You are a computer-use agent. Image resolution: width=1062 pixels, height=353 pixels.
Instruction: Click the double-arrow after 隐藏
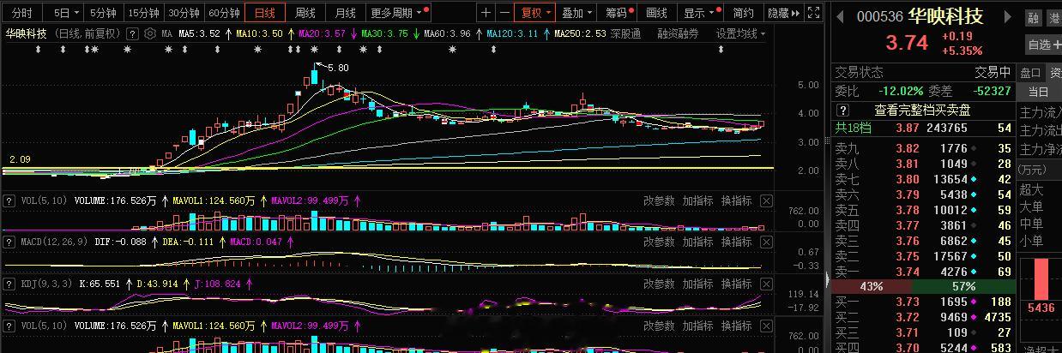pyautogui.click(x=797, y=13)
